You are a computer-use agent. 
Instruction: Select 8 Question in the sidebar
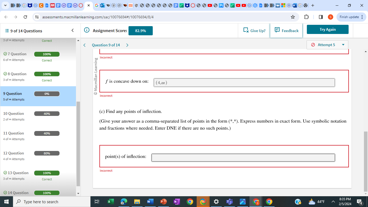coord(38,77)
